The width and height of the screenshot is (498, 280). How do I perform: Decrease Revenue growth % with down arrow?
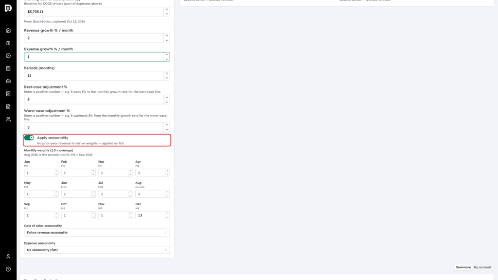point(167,40)
